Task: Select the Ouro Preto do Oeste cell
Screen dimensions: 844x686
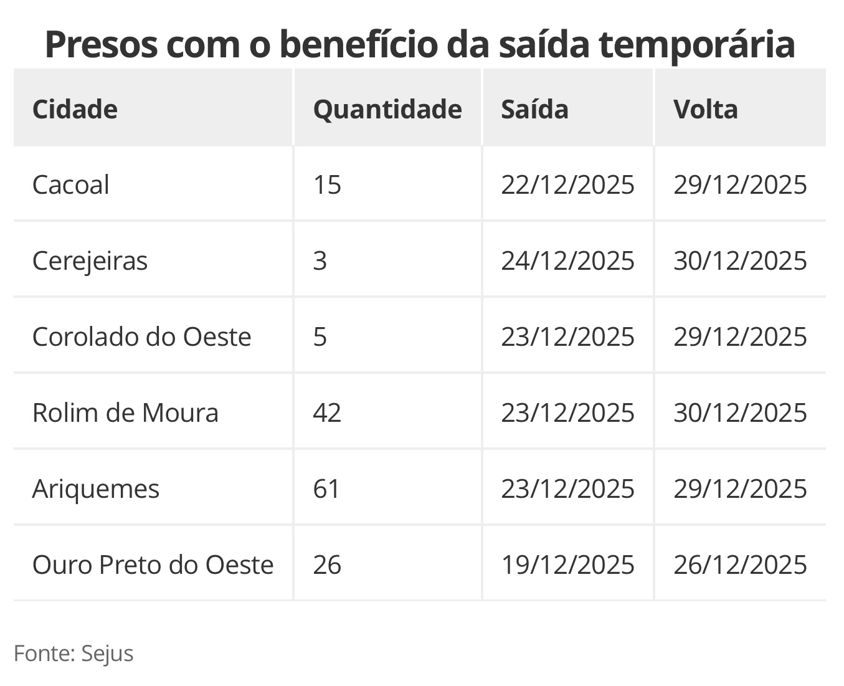Action: (x=153, y=565)
